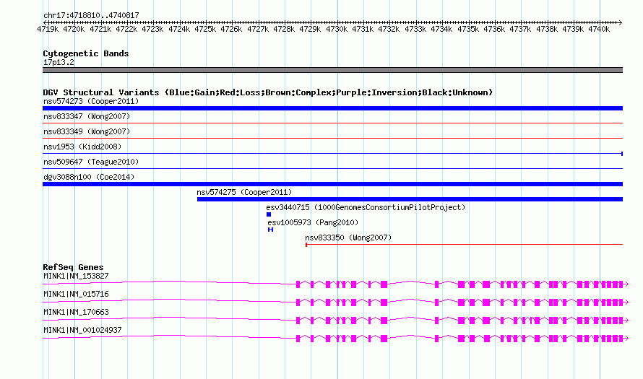The height and width of the screenshot is (379, 643).
Task: Select the thick blue dgv3088n100 bar
Action: 332,184
